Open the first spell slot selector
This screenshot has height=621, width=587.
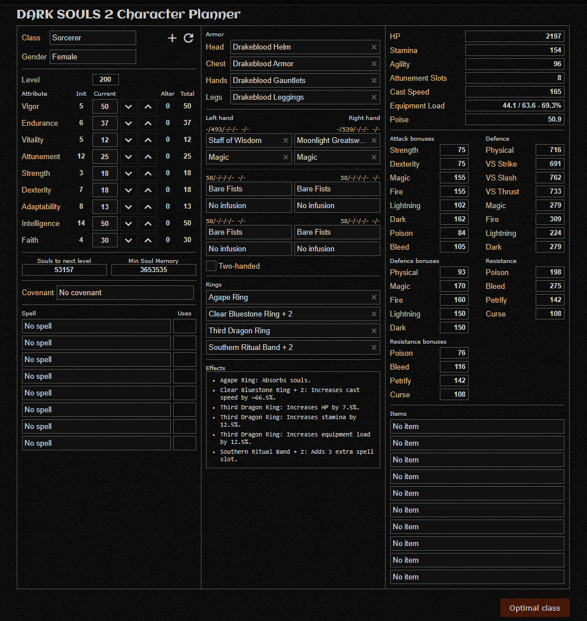tap(96, 326)
